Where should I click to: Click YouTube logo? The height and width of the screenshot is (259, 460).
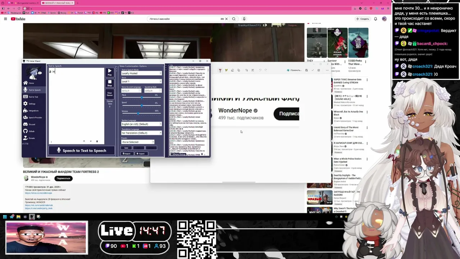(18, 19)
